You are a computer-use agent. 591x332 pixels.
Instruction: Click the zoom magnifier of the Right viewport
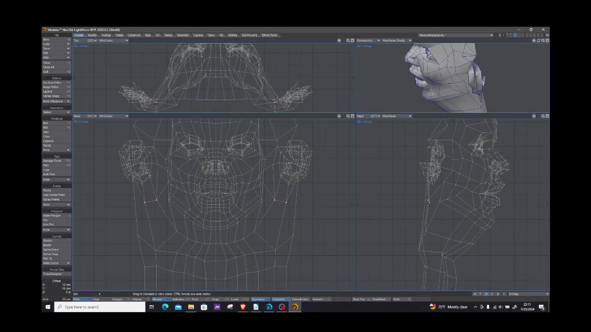point(543,116)
